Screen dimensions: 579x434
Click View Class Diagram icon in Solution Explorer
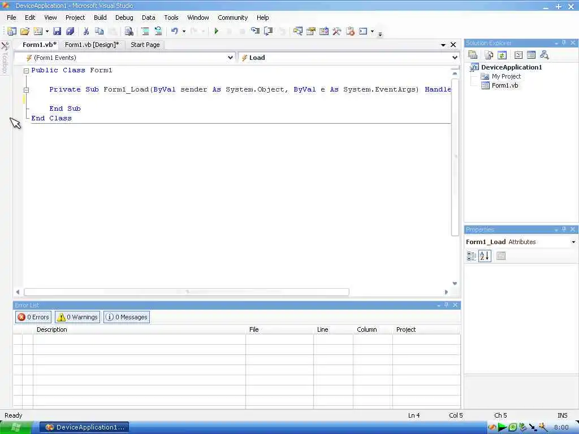click(x=545, y=55)
